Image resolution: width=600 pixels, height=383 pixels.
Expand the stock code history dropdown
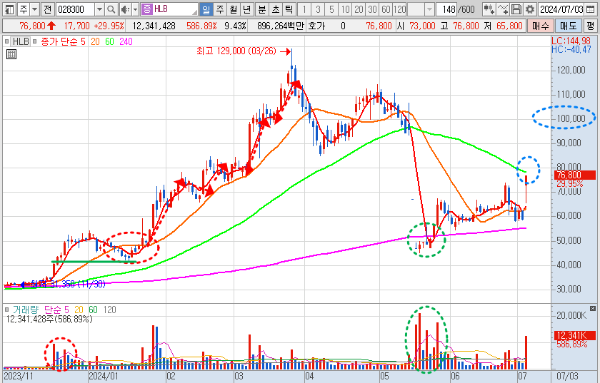tap(99, 9)
